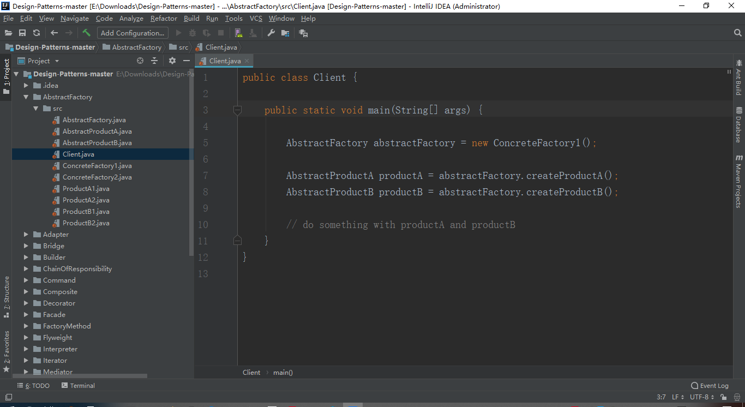Expand the .idea folder

26,86
